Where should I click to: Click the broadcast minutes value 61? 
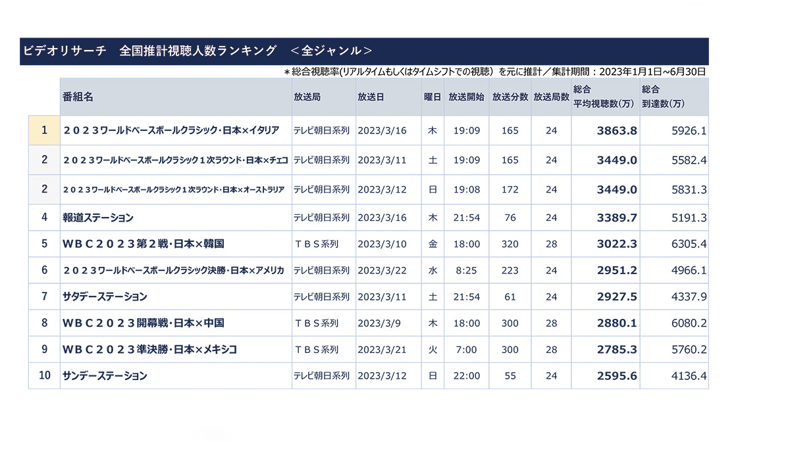pos(510,297)
